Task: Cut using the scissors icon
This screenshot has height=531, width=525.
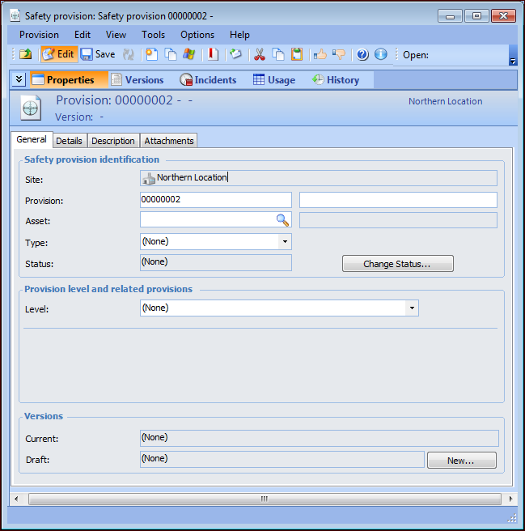Action: coord(260,54)
